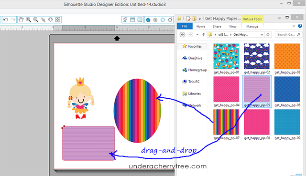Select Homegroup in navigation pane
This screenshot has width=306, height=176.
pos(195,70)
